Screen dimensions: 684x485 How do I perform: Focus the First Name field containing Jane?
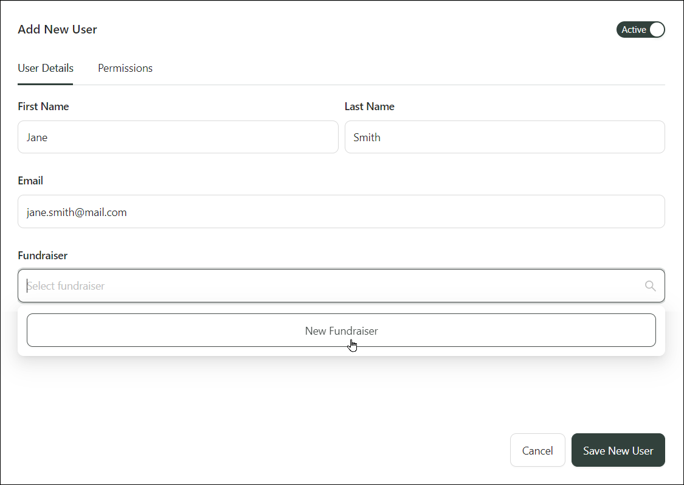pyautogui.click(x=178, y=138)
